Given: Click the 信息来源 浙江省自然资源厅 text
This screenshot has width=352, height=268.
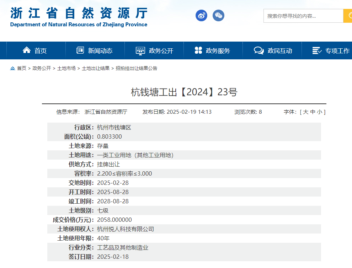Looking at the screenshot, I should pos(92,112).
